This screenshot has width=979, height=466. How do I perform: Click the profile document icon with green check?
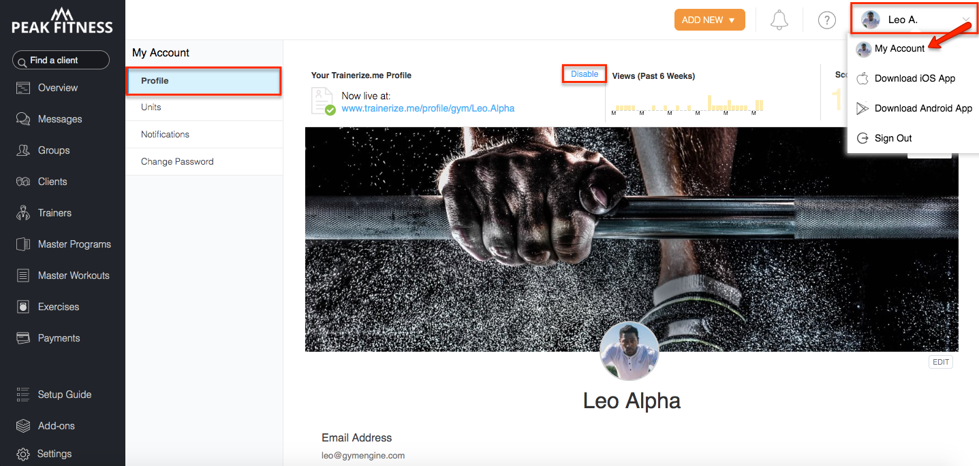(323, 101)
